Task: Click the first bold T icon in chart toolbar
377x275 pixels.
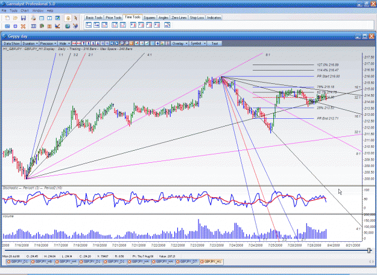Action: (x=83, y=43)
